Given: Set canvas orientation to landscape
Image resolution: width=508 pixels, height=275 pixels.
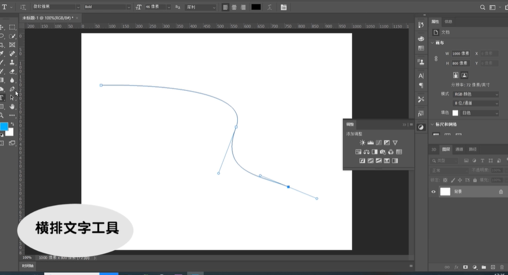Looking at the screenshot, I should [x=465, y=75].
